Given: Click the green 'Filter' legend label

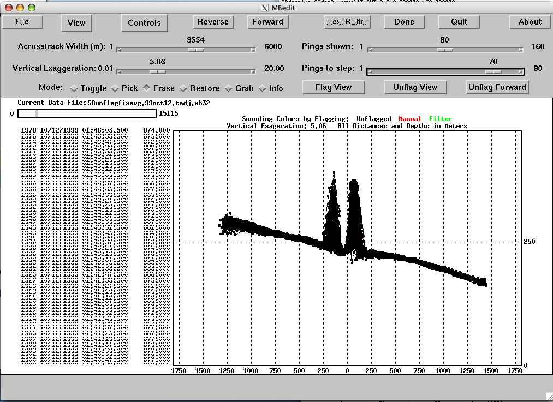Looking at the screenshot, I should click(x=441, y=119).
